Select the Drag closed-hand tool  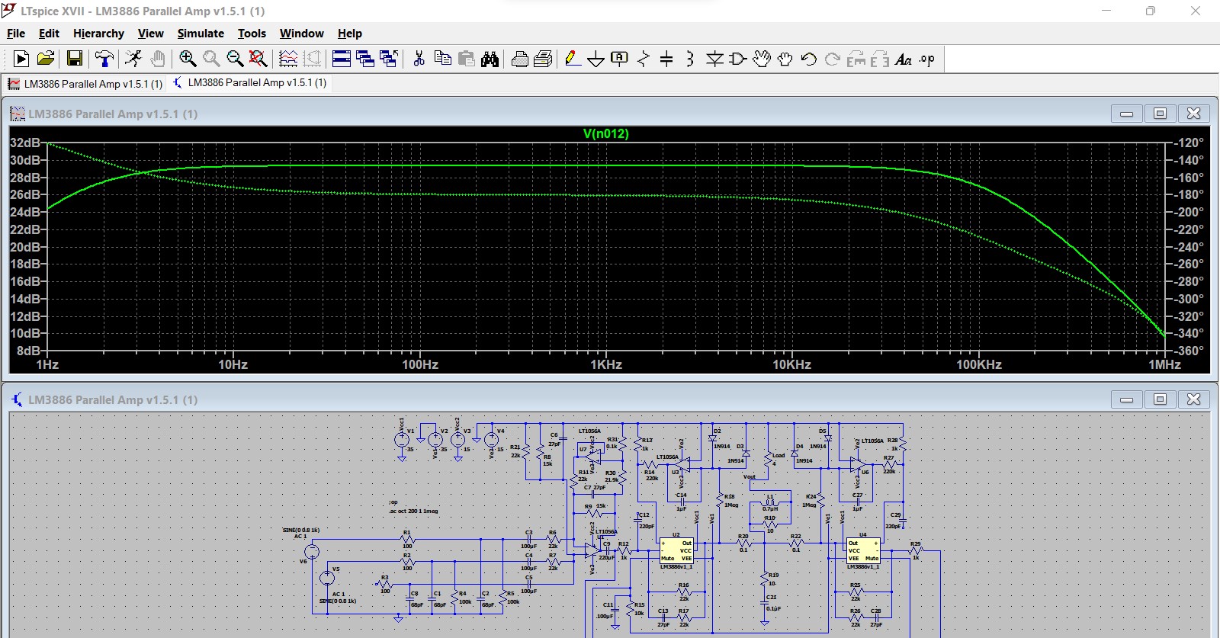tap(785, 59)
